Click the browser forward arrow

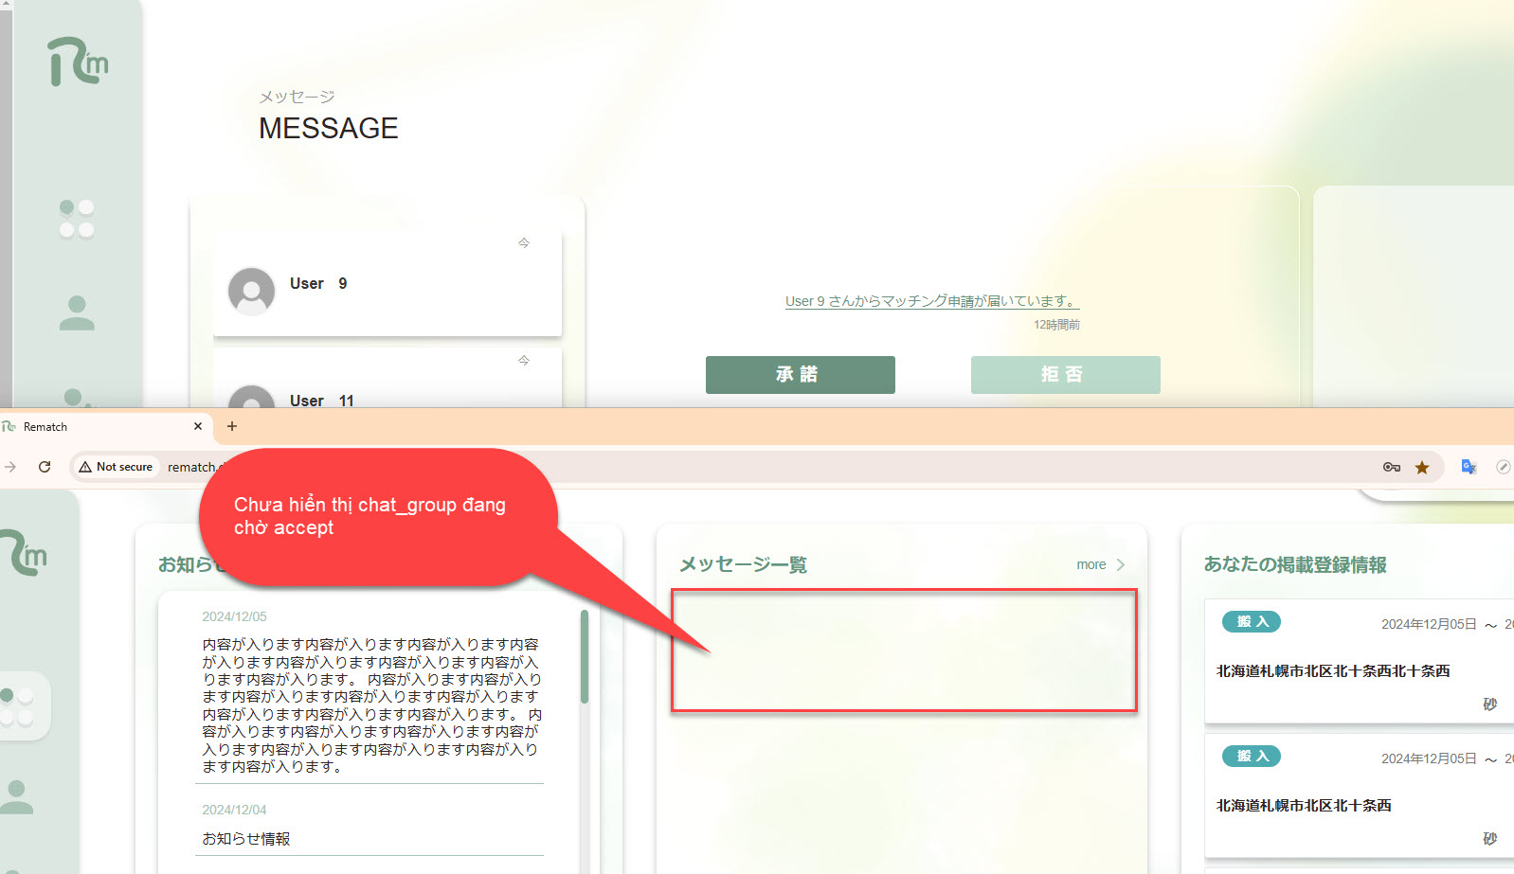coord(11,467)
